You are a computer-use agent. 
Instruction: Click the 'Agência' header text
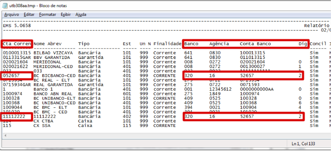[219, 44]
